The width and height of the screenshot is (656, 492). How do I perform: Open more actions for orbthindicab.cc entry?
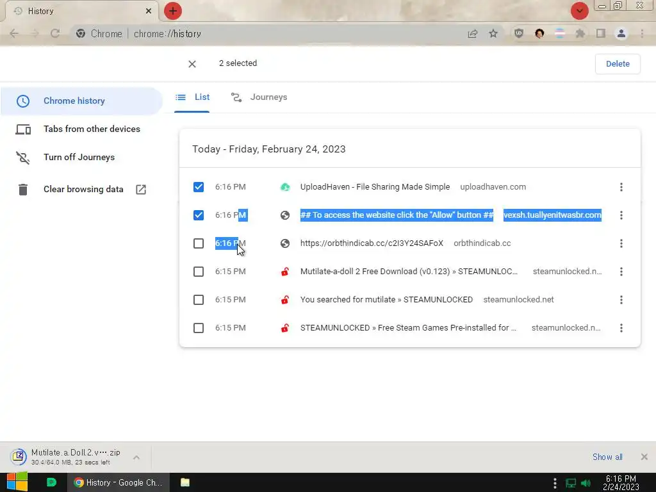coord(621,243)
